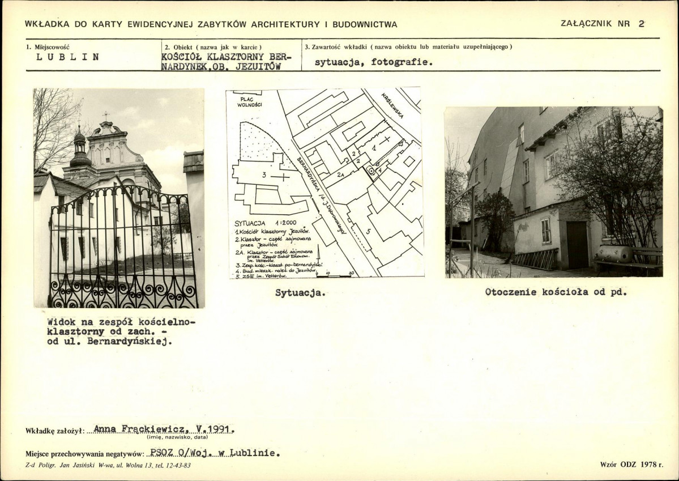
Task: Click the Kościół Klasztorny object name field
Action: (x=224, y=61)
